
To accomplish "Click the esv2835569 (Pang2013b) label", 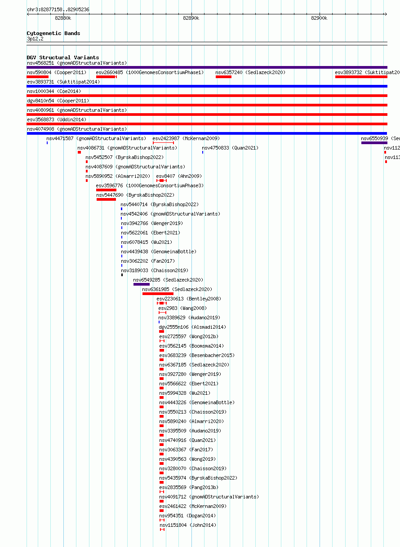I will tap(189, 487).
